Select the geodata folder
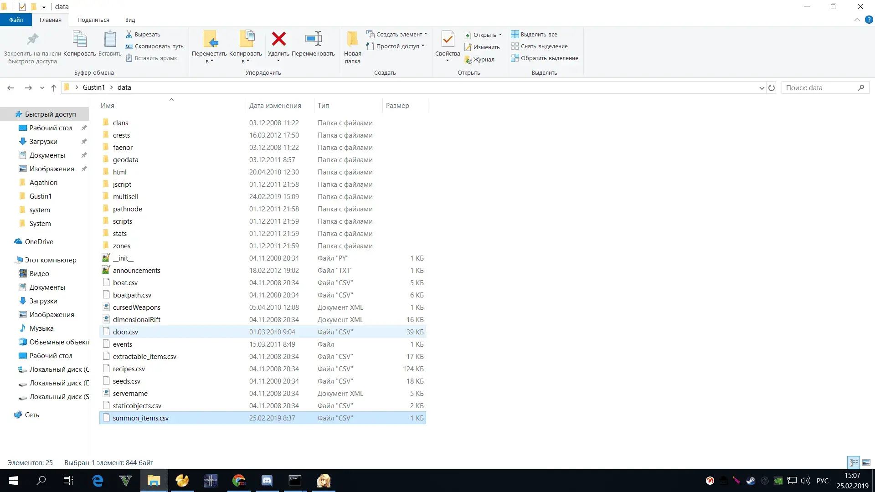The width and height of the screenshot is (875, 492). (x=262, y=159)
